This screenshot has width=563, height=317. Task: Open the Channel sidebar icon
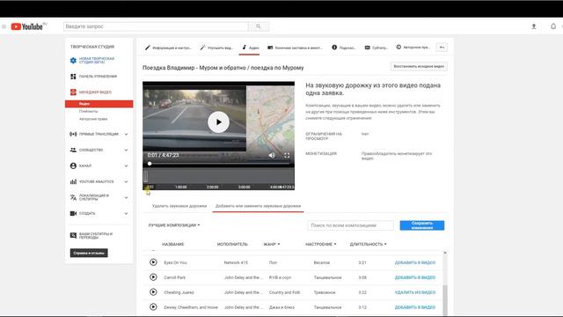point(73,166)
